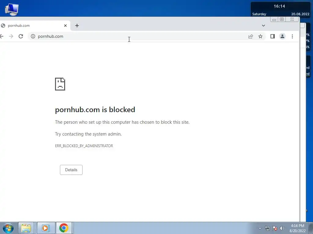Open the Chrome profile avatar
This screenshot has height=234, width=313.
point(282,36)
